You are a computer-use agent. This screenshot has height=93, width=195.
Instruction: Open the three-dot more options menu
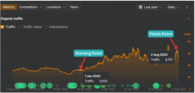(187, 7)
